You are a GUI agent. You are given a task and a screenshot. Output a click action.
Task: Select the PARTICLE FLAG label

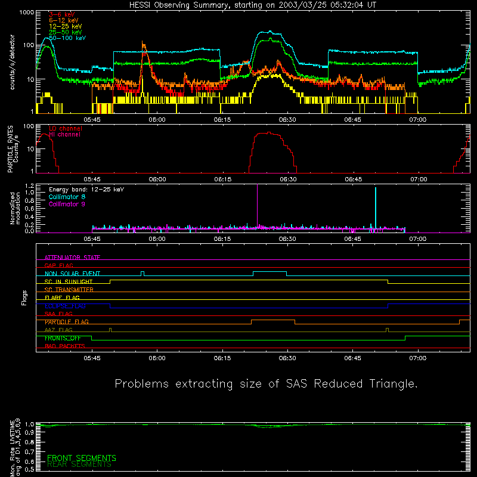coord(67,322)
